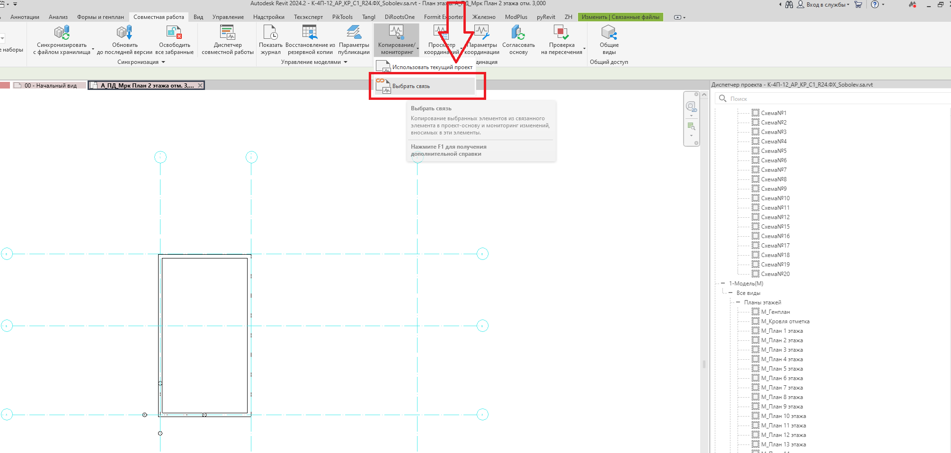The width and height of the screenshot is (951, 453).
Task: Open the help dropdown arrow
Action: click(x=883, y=5)
